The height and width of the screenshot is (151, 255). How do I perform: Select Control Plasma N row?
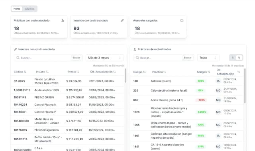(68, 105)
